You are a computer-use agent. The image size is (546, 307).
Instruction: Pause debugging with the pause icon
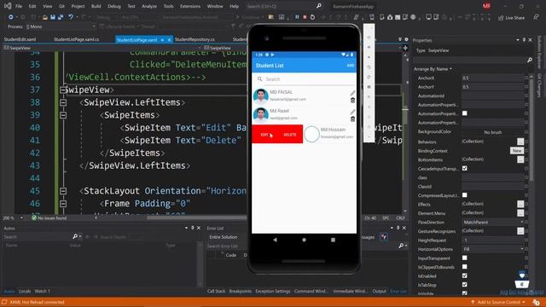coord(297,17)
